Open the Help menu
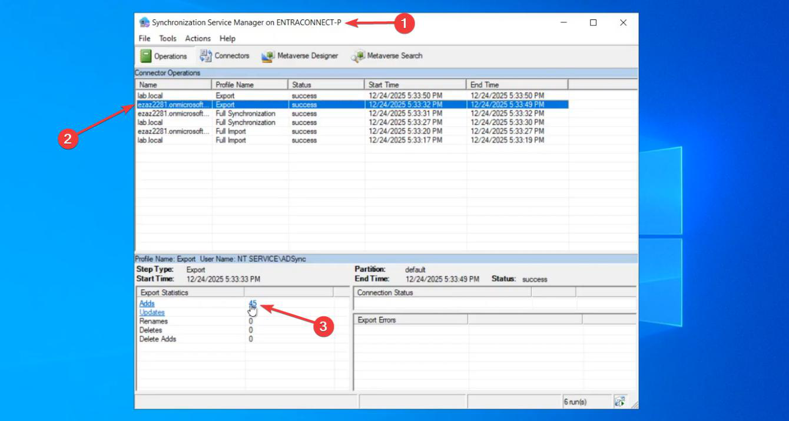Viewport: 789px width, 421px height. [x=227, y=38]
